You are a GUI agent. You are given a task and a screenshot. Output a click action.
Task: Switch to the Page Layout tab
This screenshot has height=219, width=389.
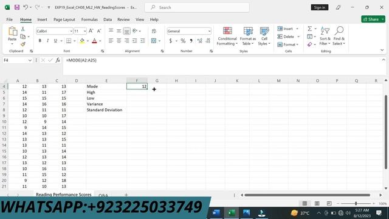[x=64, y=19]
